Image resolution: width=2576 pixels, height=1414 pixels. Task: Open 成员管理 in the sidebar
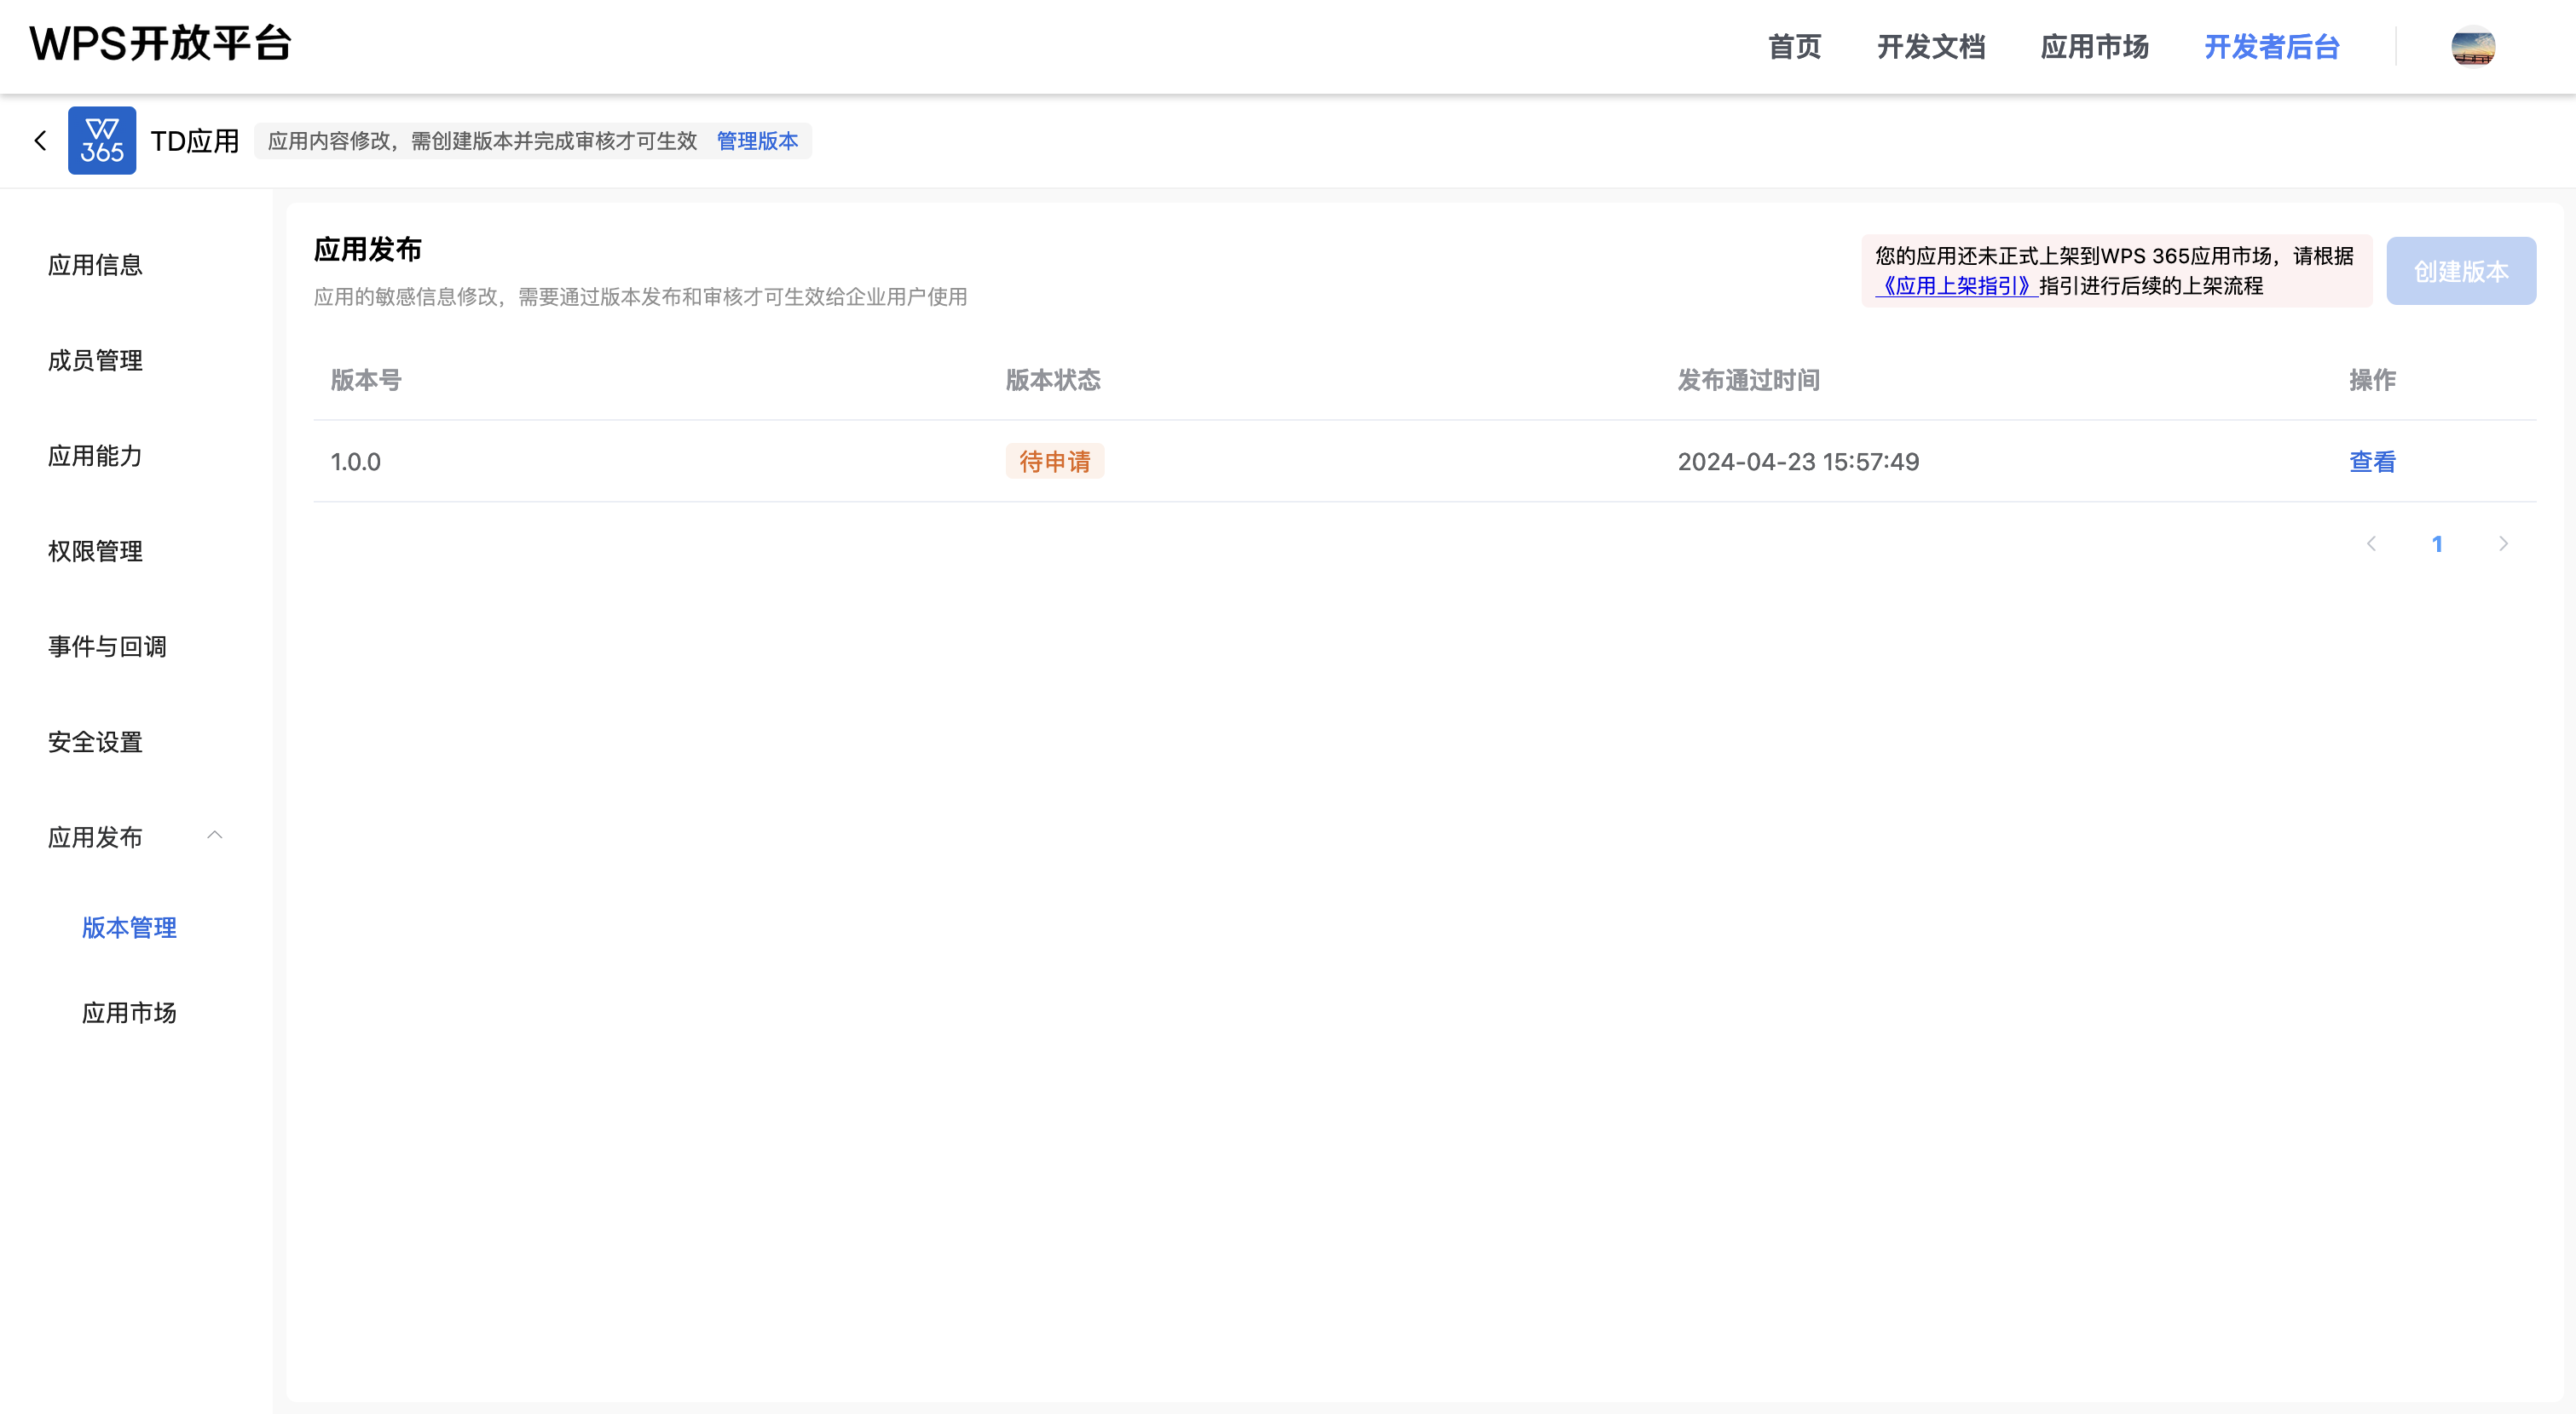point(95,361)
